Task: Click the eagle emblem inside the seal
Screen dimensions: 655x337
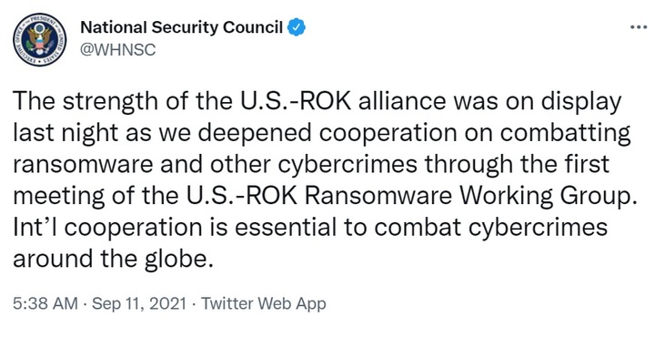Action: click(40, 41)
